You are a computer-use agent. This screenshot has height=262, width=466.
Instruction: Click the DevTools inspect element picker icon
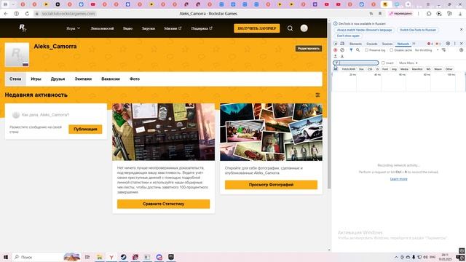[336, 44]
